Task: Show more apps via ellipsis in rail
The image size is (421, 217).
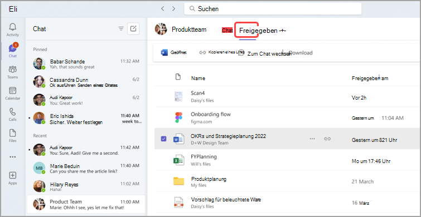Action: tap(13, 157)
